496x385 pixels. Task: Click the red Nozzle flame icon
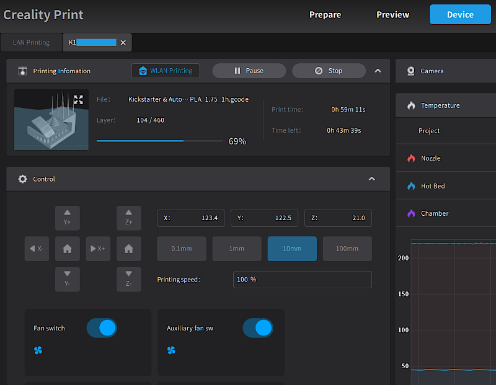pyautogui.click(x=411, y=158)
